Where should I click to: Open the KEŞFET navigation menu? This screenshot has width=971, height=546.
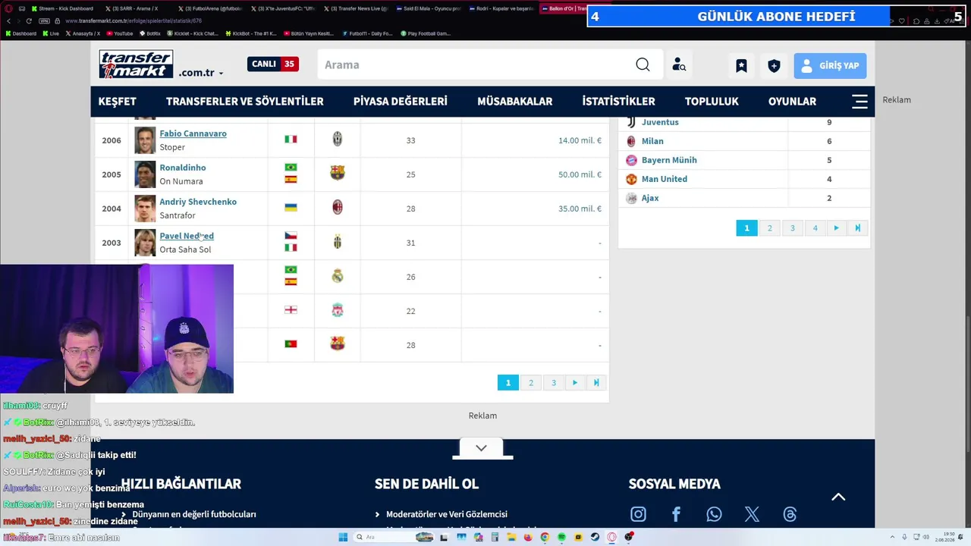click(x=118, y=102)
